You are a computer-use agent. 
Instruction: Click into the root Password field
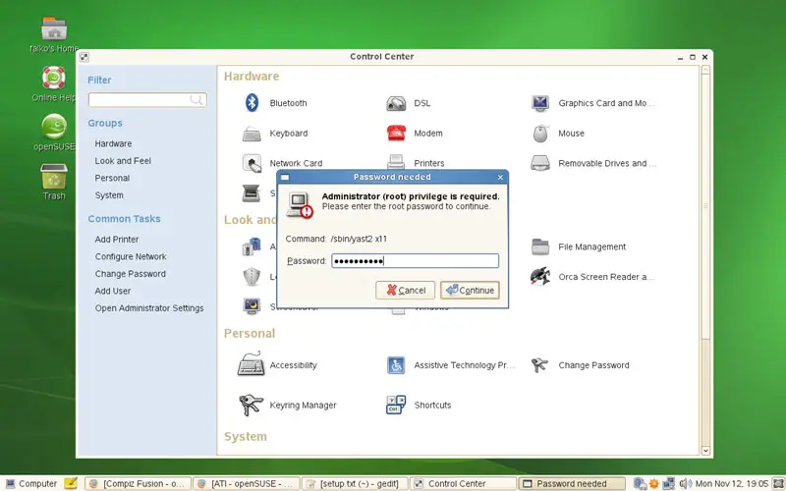[415, 260]
